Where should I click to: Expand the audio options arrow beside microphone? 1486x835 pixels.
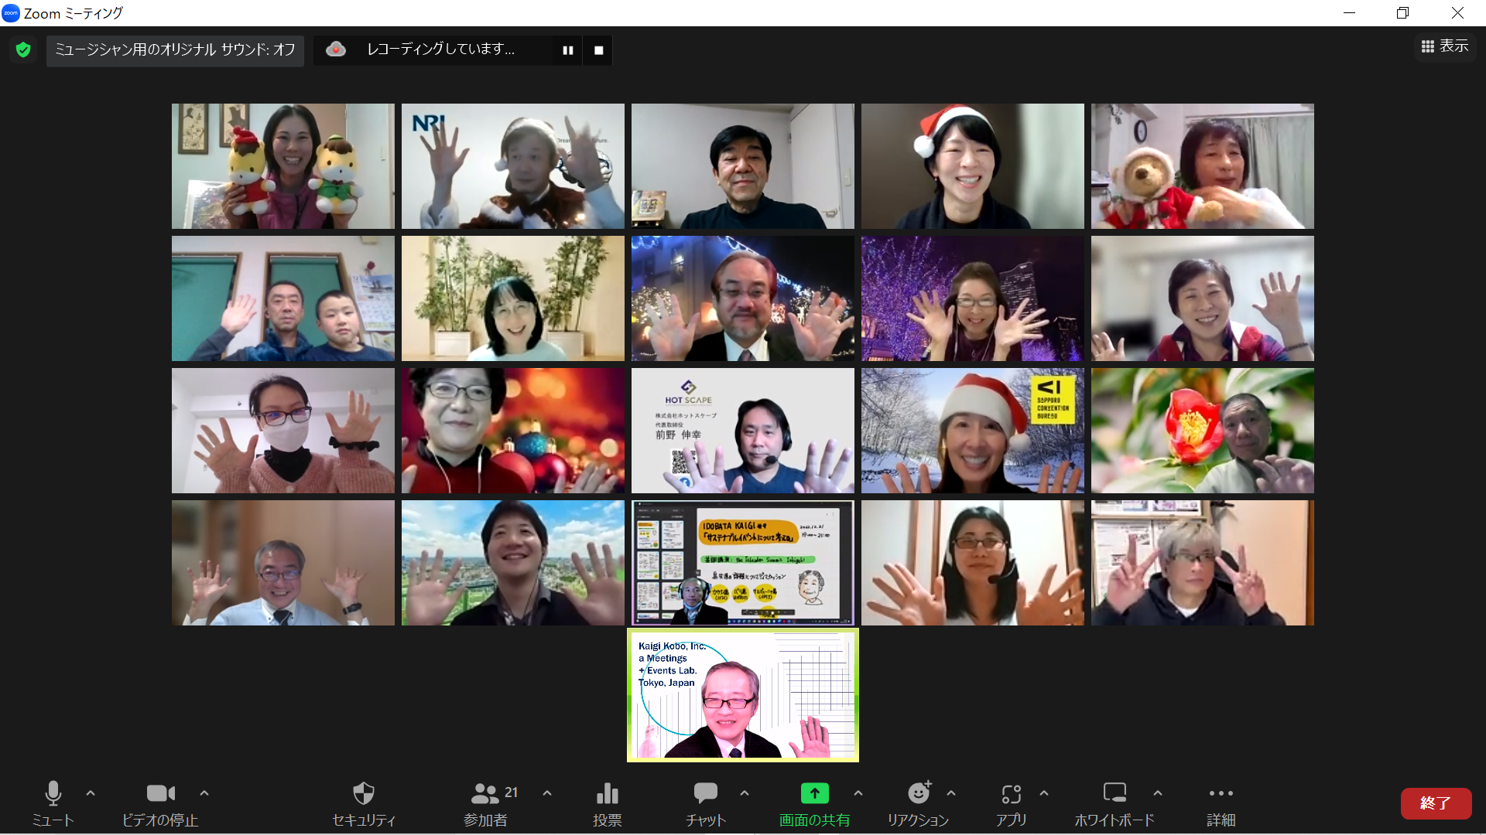91,793
